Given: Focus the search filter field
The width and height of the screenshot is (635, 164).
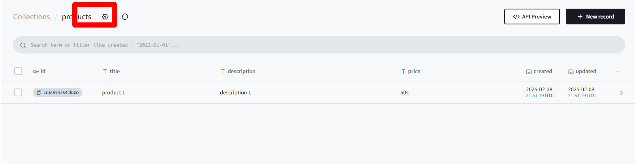Looking at the screenshot, I should (x=319, y=45).
